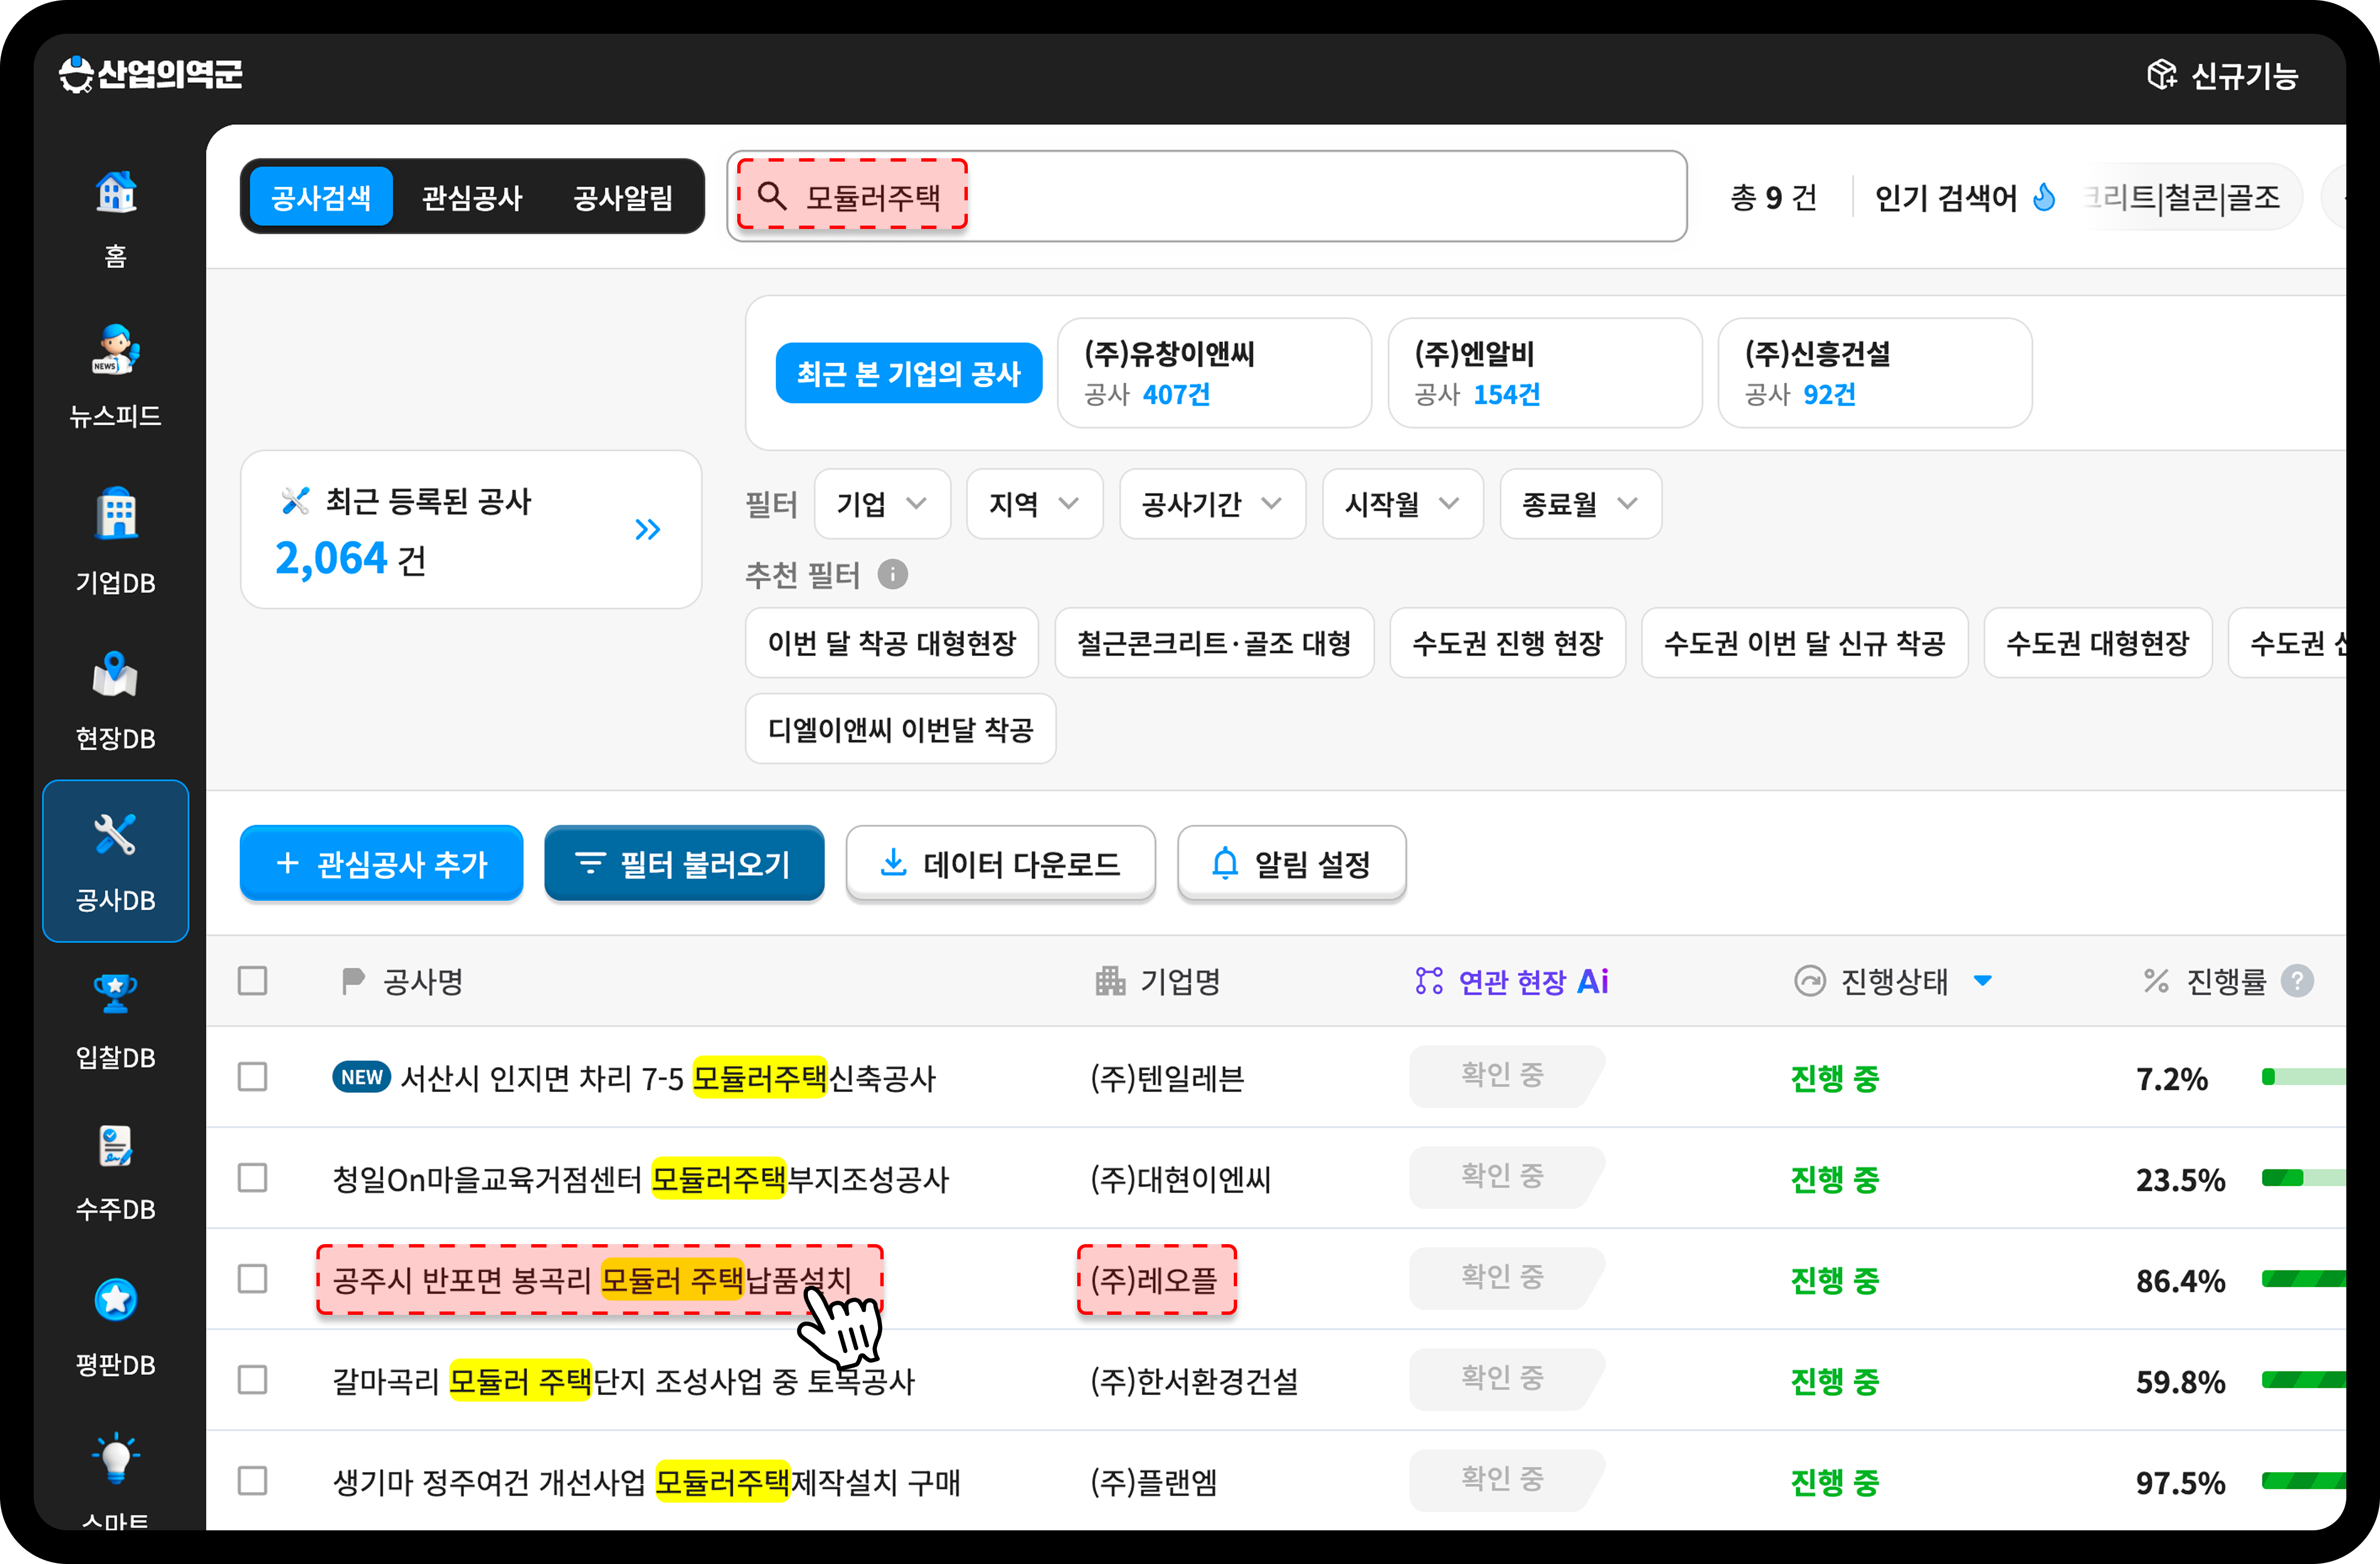Select 수도권 대형현장 filter chip
This screenshot has width=2380, height=1564.
click(x=2098, y=643)
